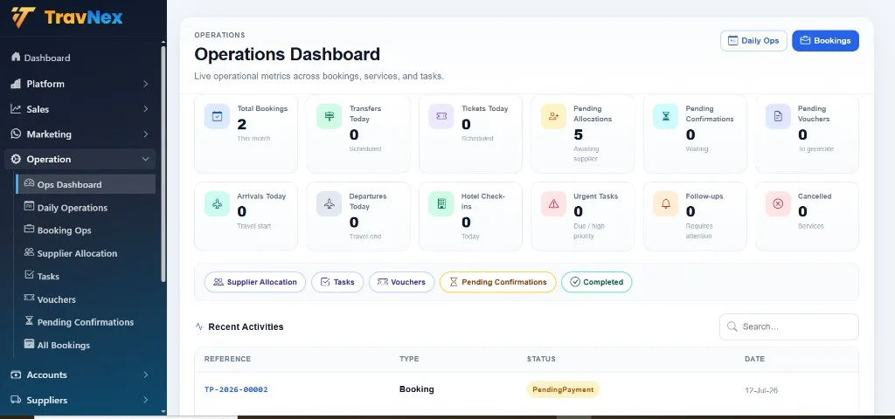Click the Arrivals Today plane icon
The height and width of the screenshot is (419, 895).
[217, 204]
